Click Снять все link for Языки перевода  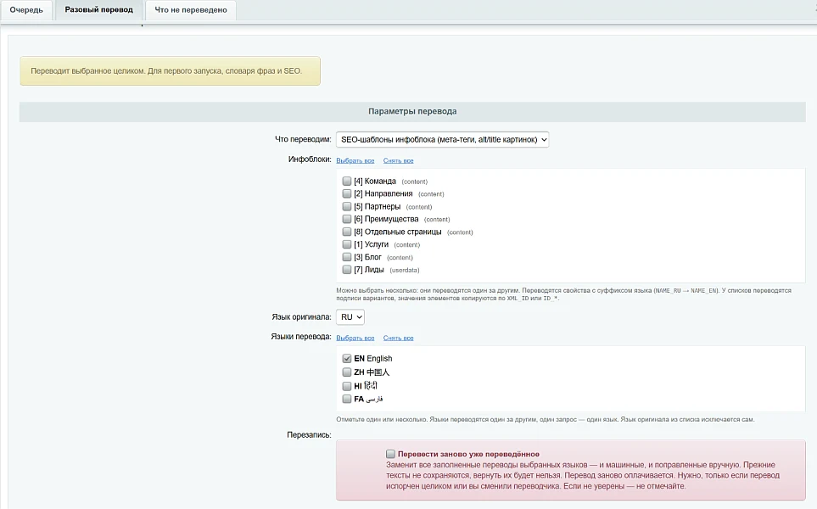(x=398, y=338)
